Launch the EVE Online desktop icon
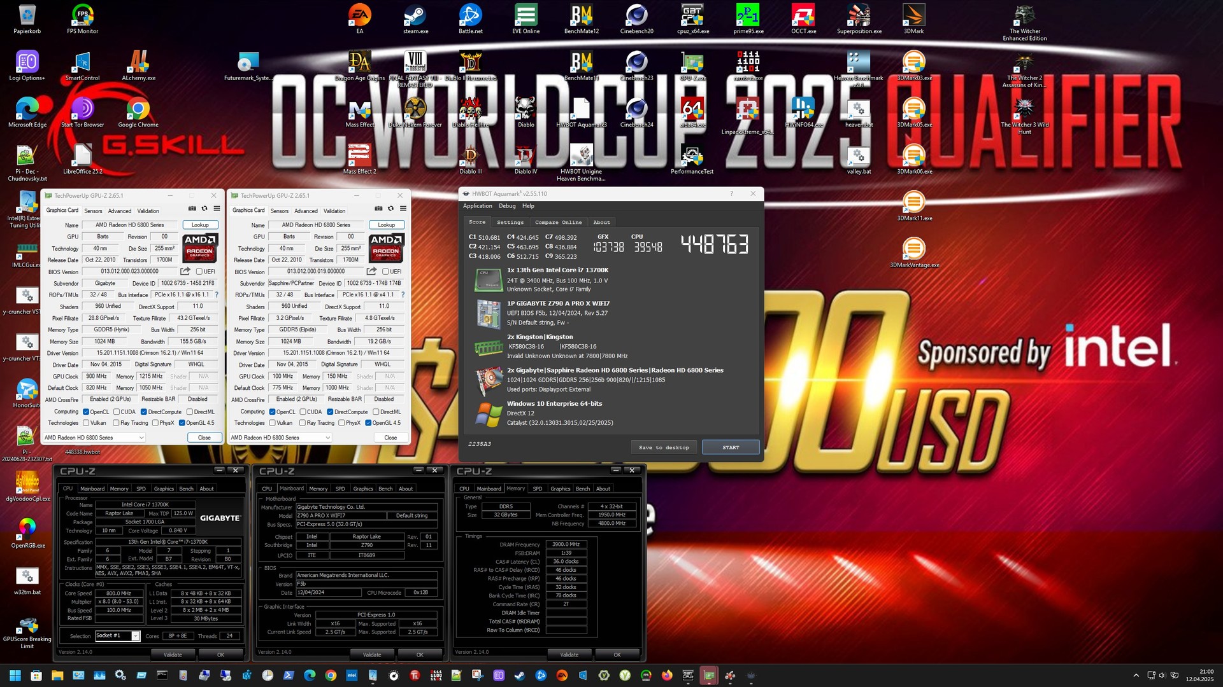 pyautogui.click(x=526, y=18)
